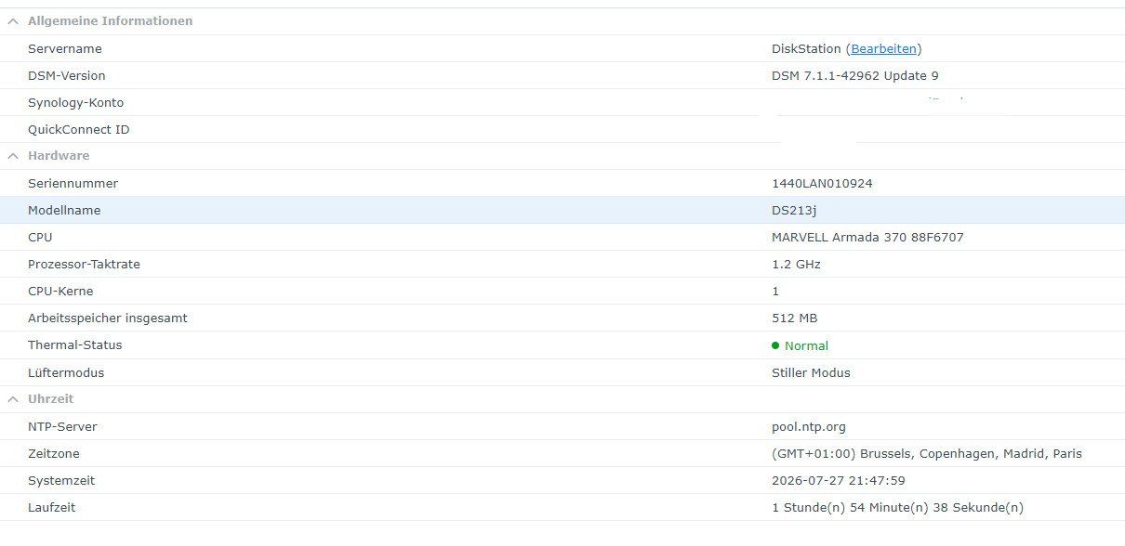This screenshot has height=546, width=1125.
Task: Click the Hardware heading text
Action: 59,156
